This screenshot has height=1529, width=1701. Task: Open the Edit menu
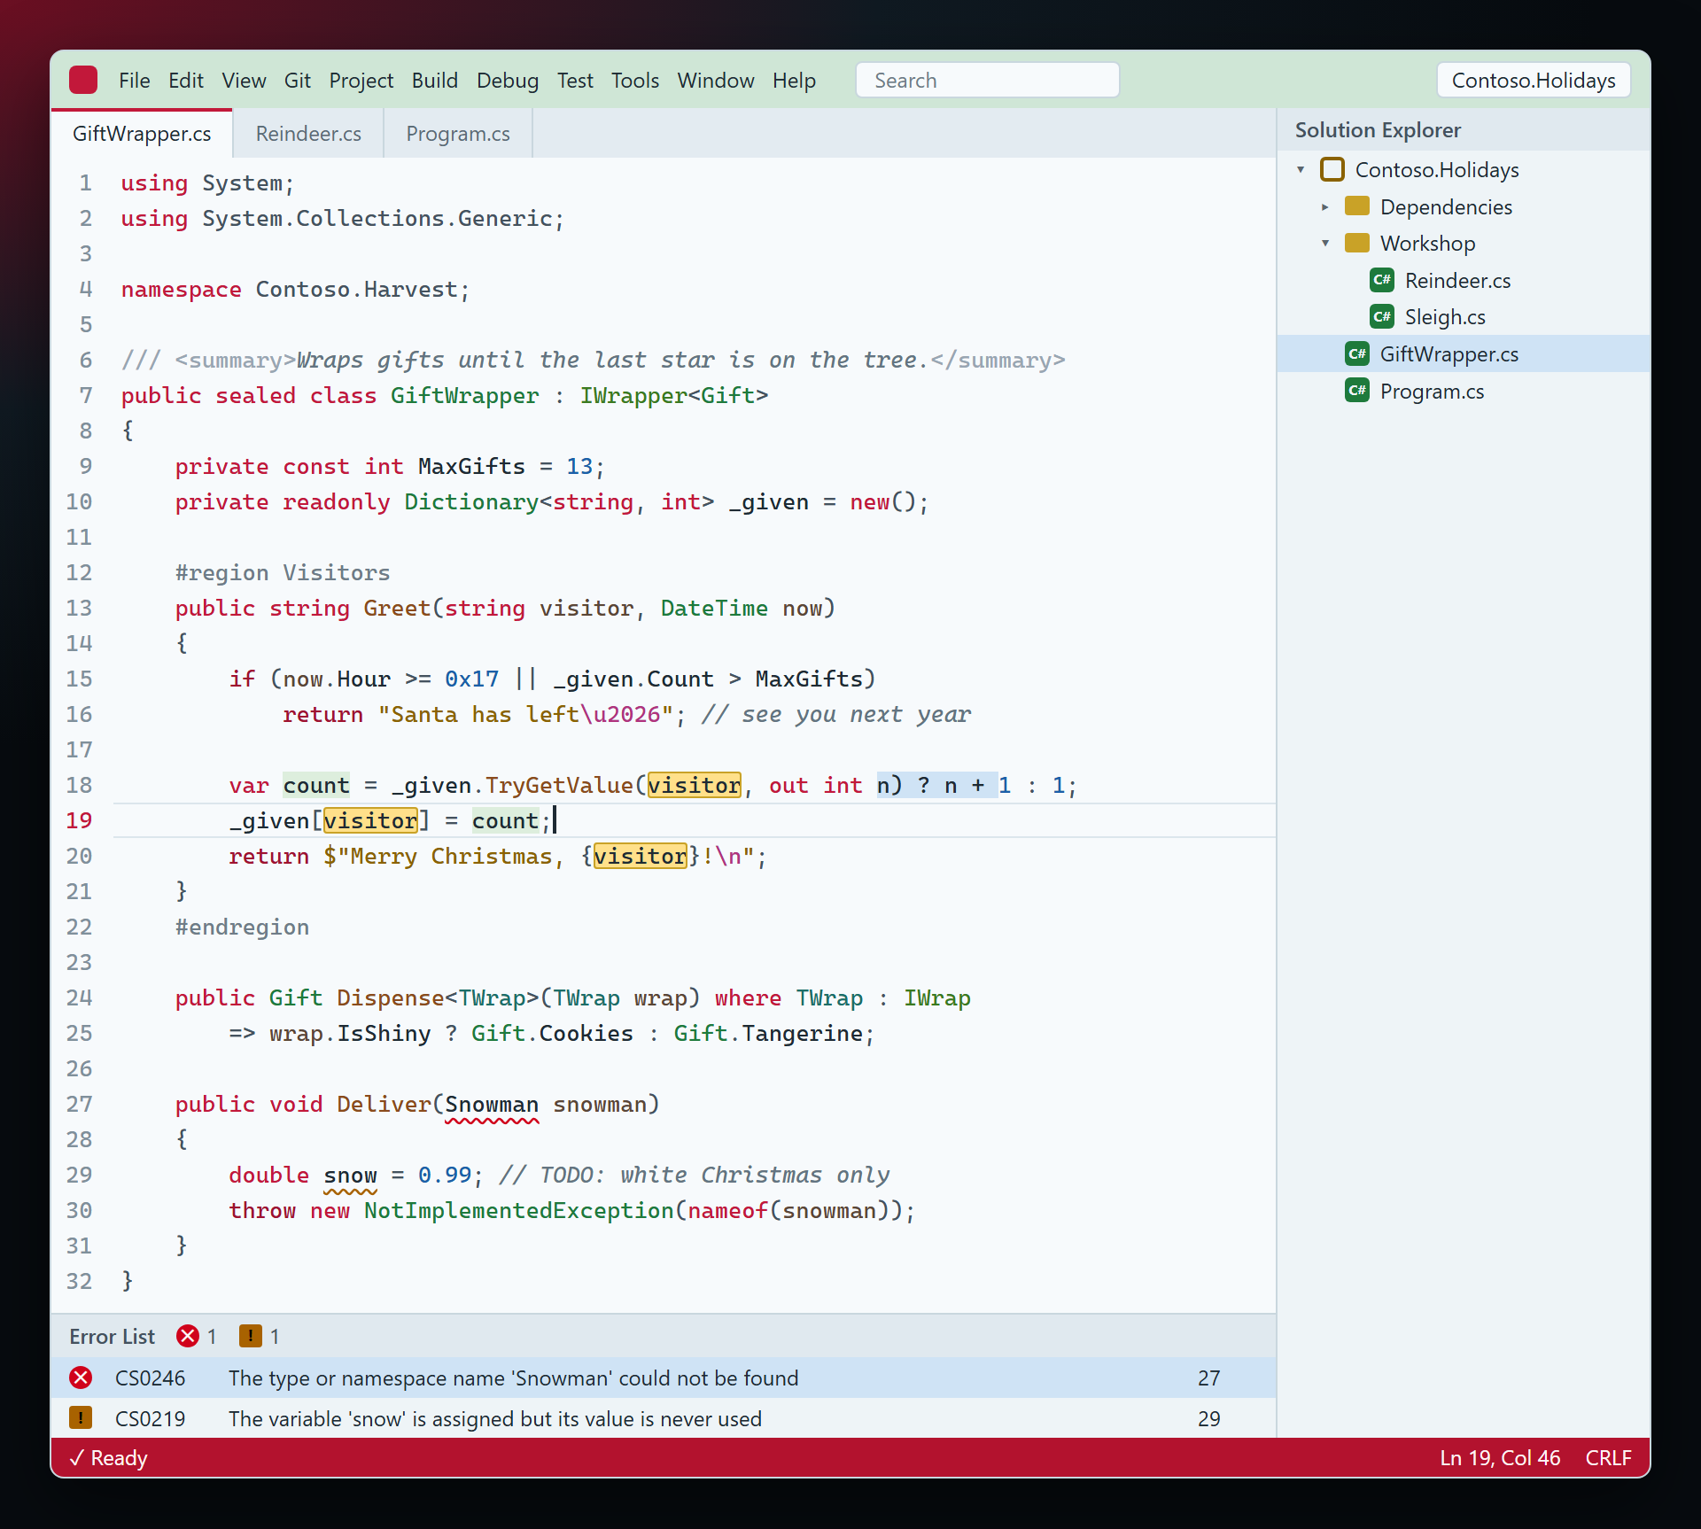186,81
